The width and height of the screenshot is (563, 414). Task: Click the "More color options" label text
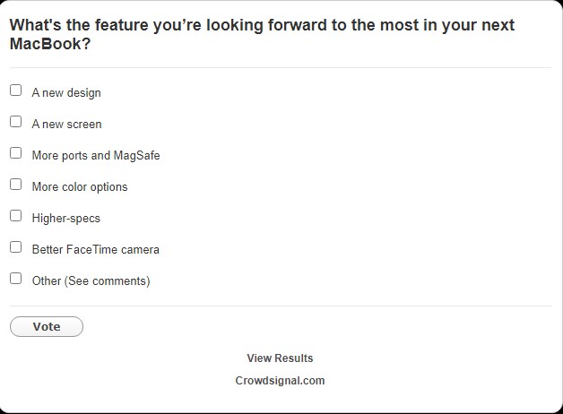pyautogui.click(x=80, y=187)
